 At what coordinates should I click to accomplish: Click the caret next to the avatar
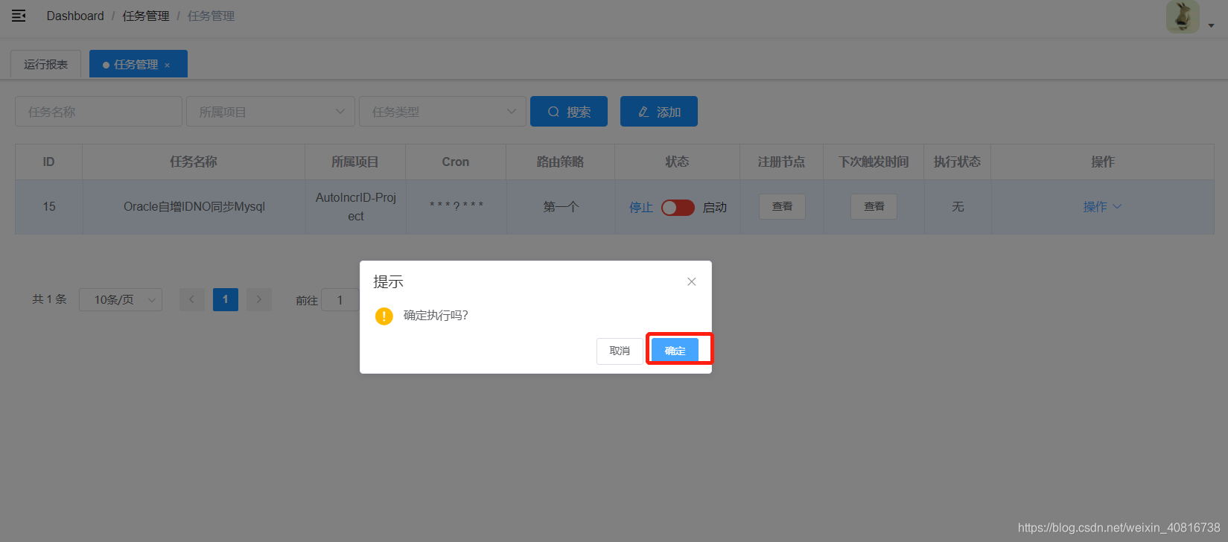point(1212,25)
